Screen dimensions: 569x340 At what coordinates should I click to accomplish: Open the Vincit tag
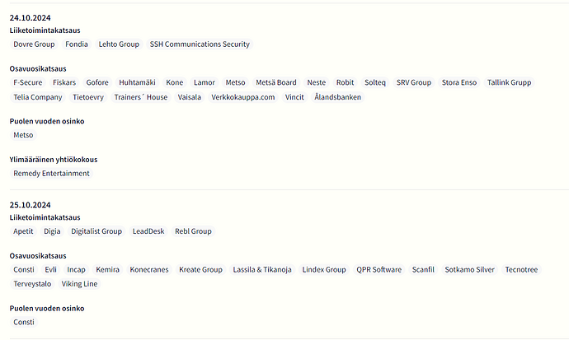click(294, 97)
